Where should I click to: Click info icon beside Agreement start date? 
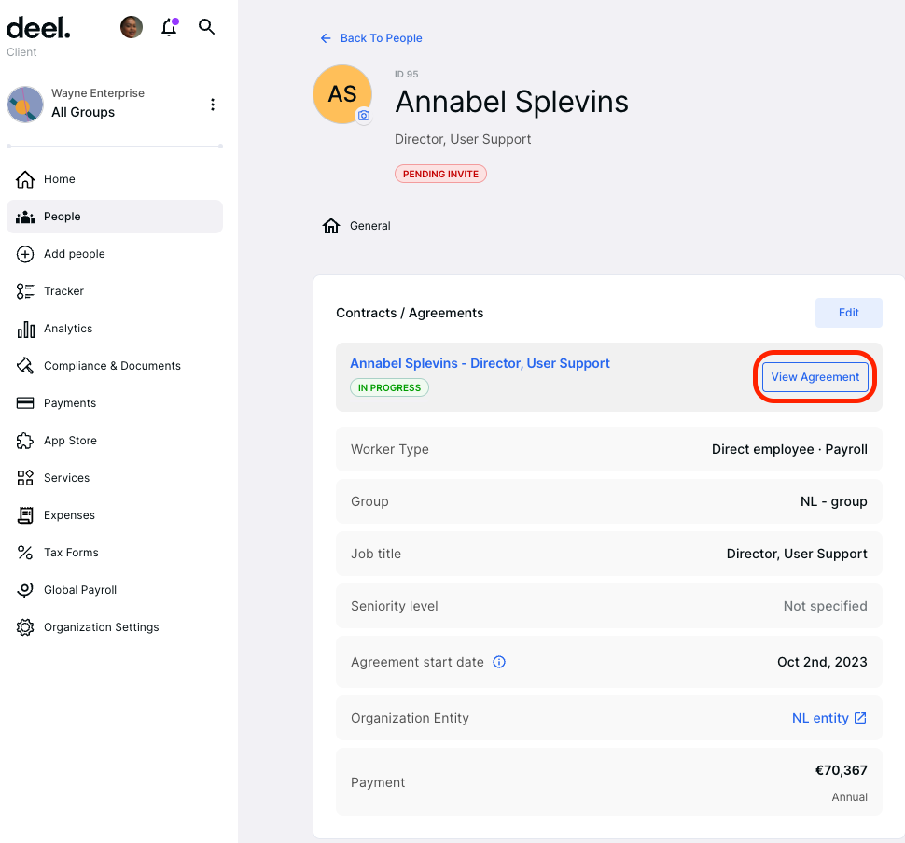tap(499, 662)
